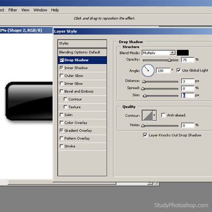Click the Opacity value field
Screen dimensions: 212x212
coord(188,60)
